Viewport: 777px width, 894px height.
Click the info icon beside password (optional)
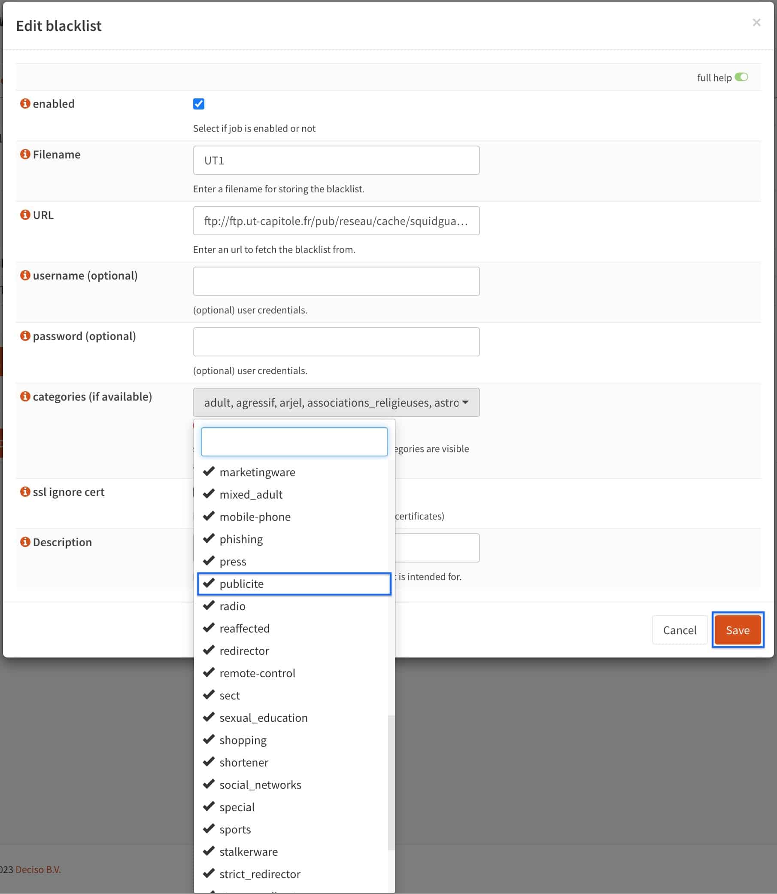(x=25, y=336)
